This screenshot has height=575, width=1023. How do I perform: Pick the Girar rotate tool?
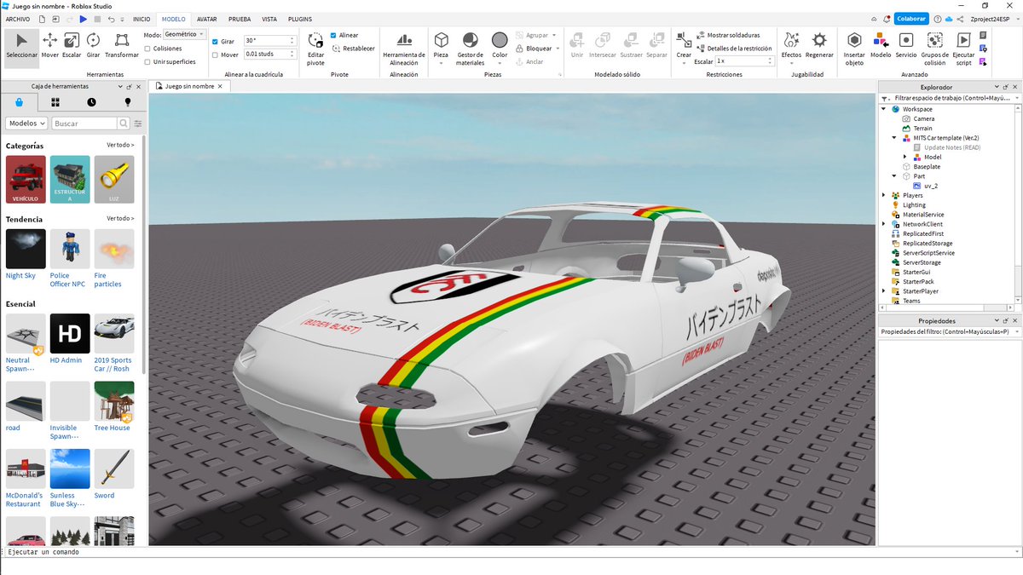[x=93, y=45]
